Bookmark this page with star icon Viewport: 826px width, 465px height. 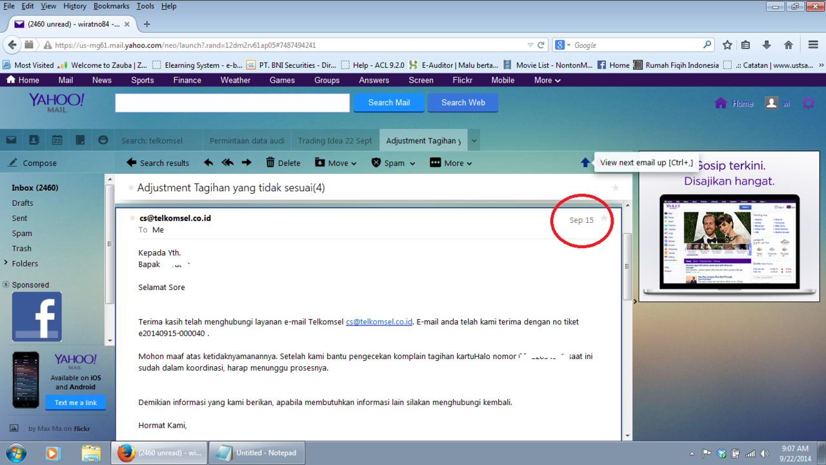(727, 45)
